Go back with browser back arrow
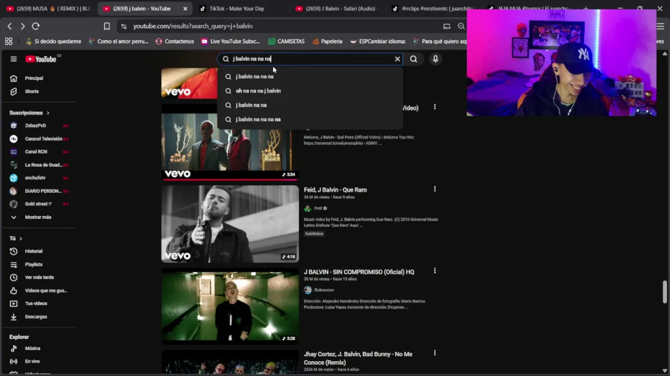Viewport: 670px width, 376px height. (9, 26)
